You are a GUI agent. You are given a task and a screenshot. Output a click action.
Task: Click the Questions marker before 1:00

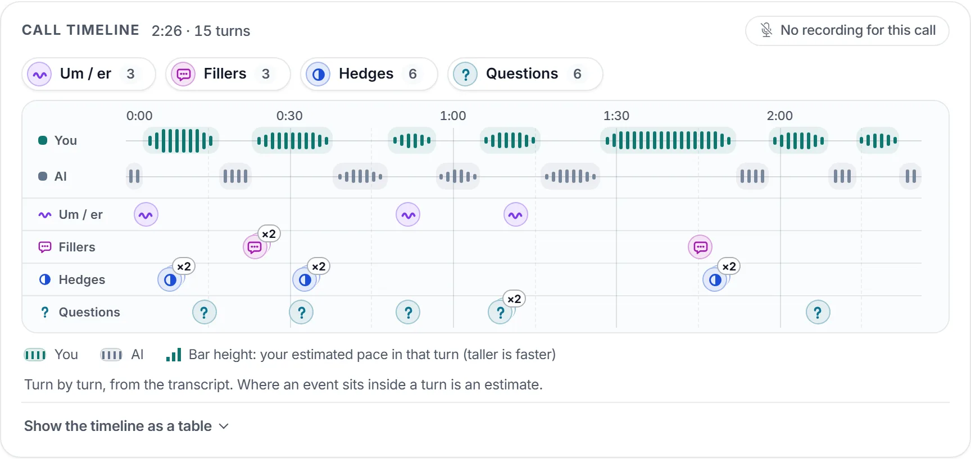click(x=408, y=312)
